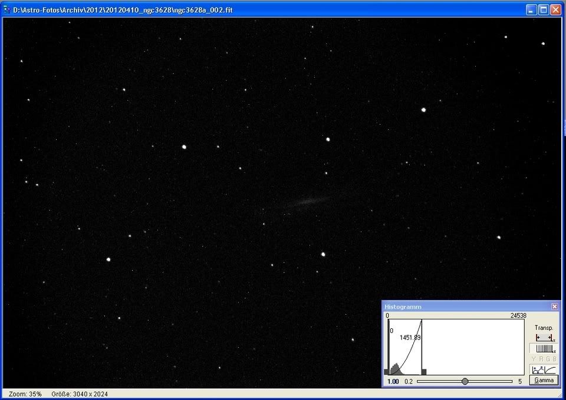
Task: Click the 24538 maximum value label
Action: point(518,316)
